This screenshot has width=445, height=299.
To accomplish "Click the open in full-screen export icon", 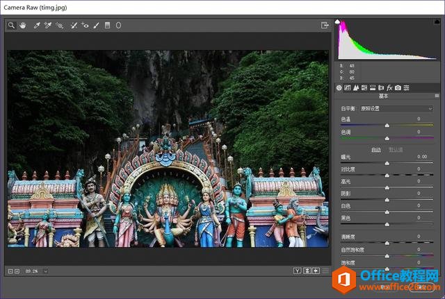I will [324, 25].
